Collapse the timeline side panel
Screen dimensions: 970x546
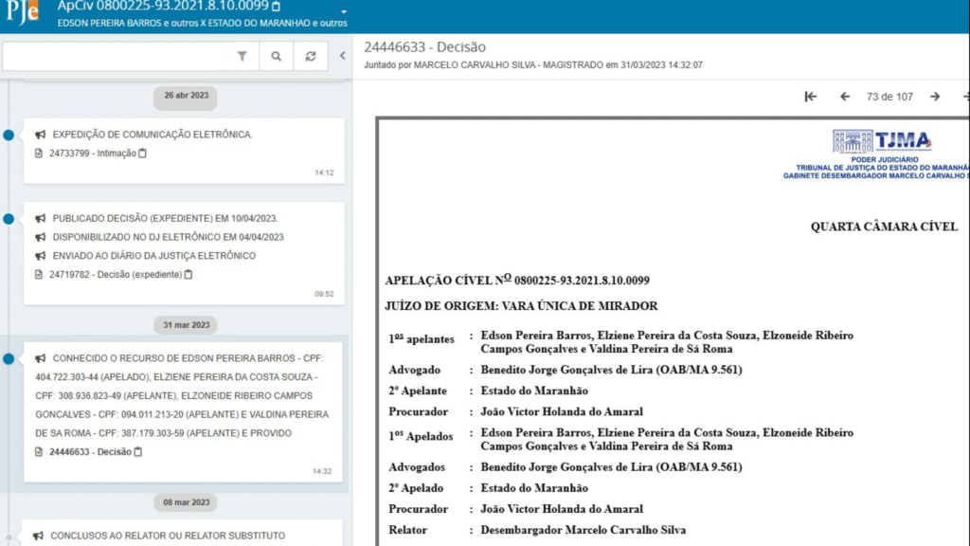[342, 57]
